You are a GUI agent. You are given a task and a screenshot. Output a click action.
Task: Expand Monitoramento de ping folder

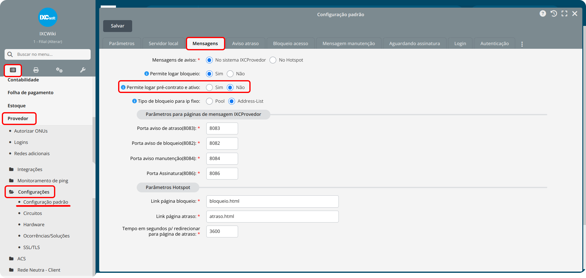point(43,181)
